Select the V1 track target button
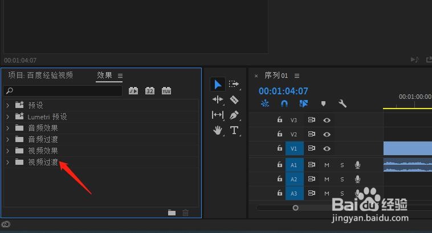The height and width of the screenshot is (233, 432). [295, 148]
